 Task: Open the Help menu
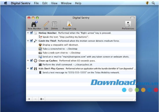pos(78,3)
